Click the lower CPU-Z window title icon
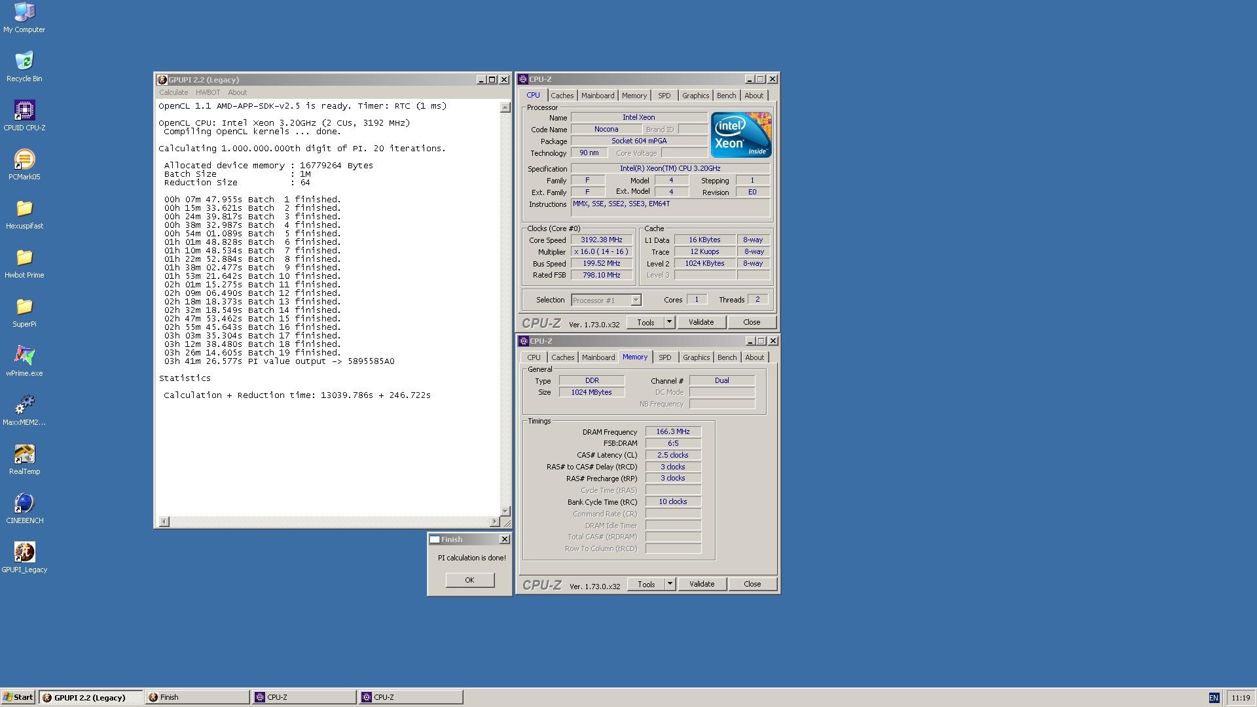The height and width of the screenshot is (707, 1257). tap(524, 341)
